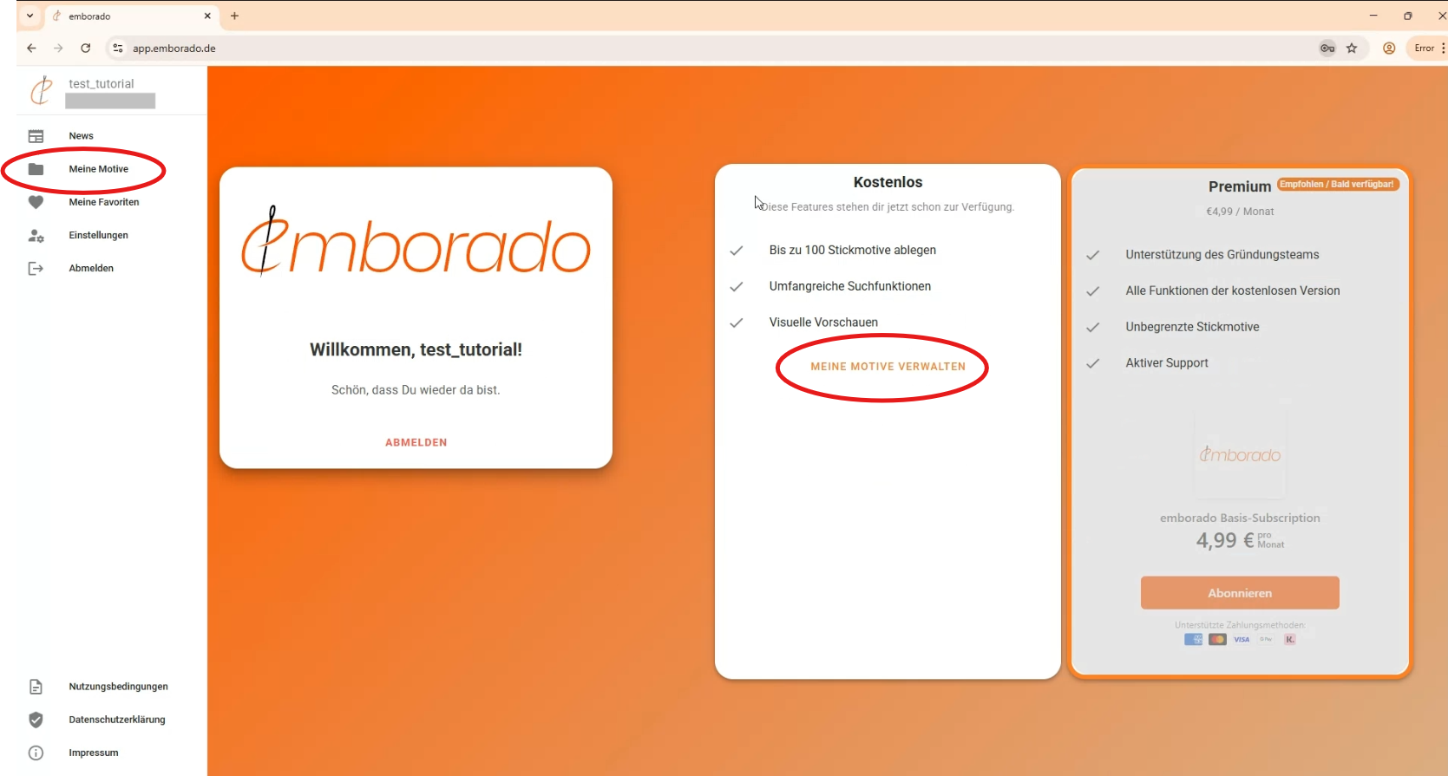Open the browser password key icon
The height and width of the screenshot is (776, 1448).
point(1327,49)
